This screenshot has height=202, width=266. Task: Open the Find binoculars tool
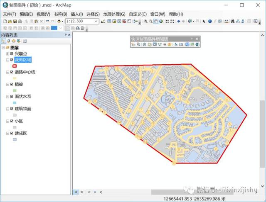233,21
